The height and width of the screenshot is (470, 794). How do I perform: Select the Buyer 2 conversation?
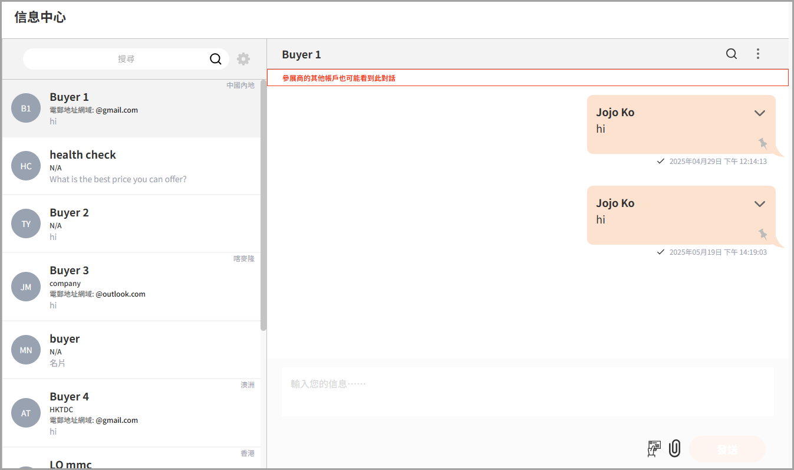click(131, 224)
